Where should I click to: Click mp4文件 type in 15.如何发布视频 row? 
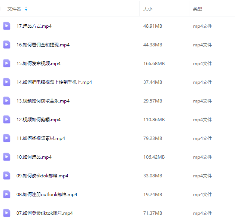(202, 64)
